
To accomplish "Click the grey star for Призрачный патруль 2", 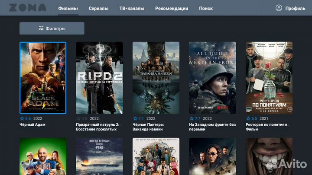I will coord(78,118).
